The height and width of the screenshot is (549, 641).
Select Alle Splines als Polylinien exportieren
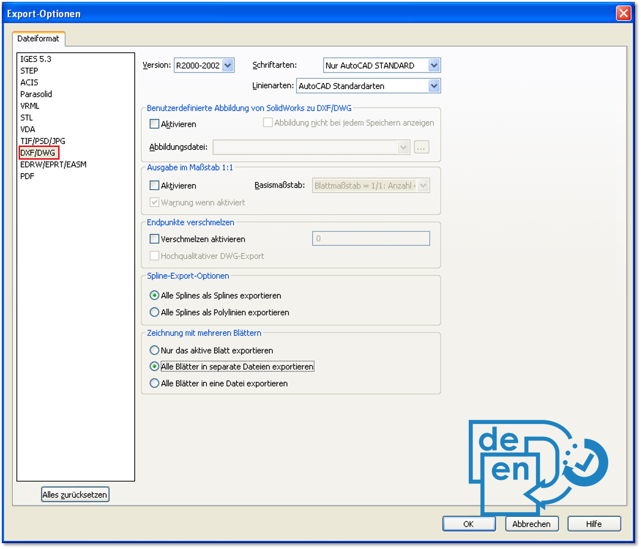point(155,312)
